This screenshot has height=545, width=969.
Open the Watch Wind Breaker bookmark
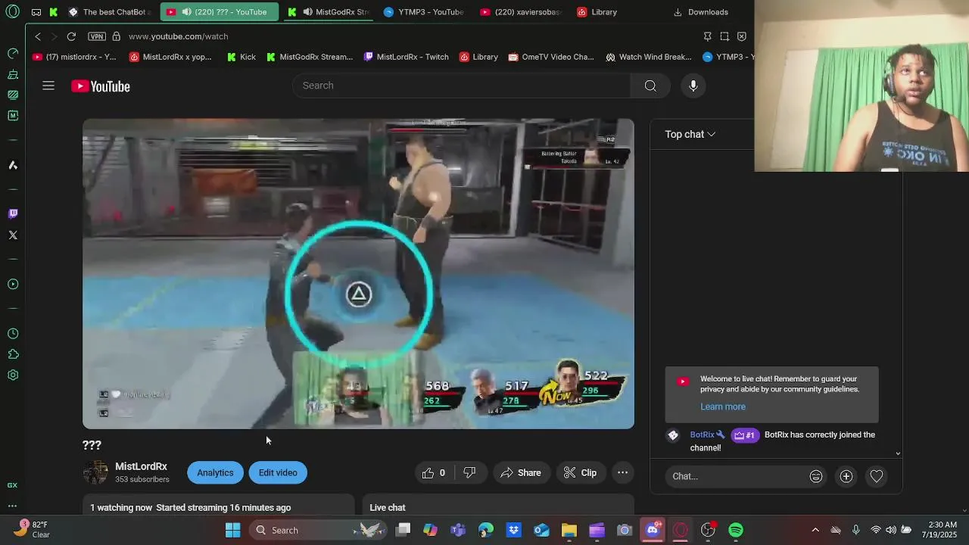(x=649, y=57)
